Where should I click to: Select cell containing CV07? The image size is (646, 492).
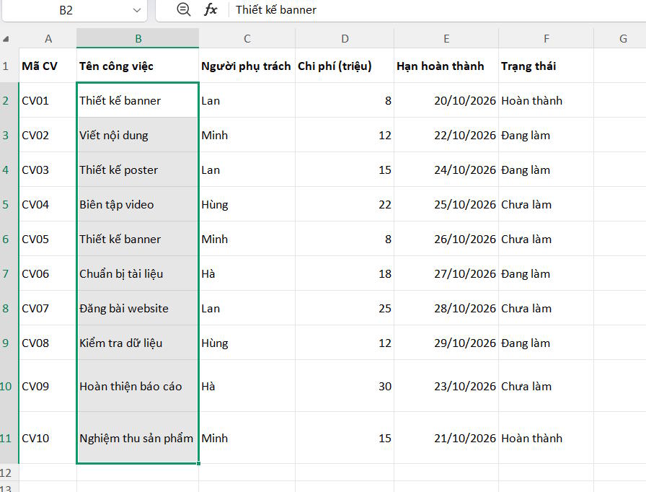click(48, 308)
